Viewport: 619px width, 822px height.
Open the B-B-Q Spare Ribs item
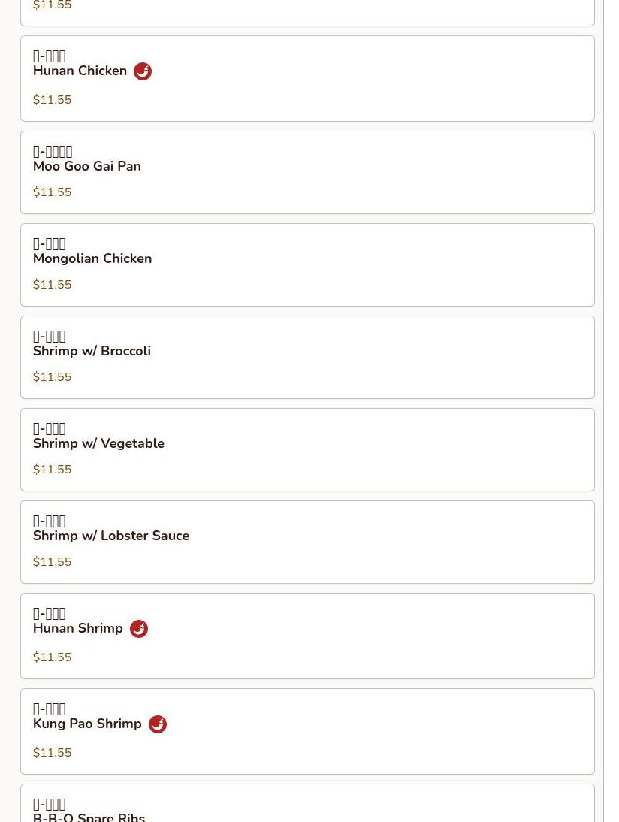308,803
